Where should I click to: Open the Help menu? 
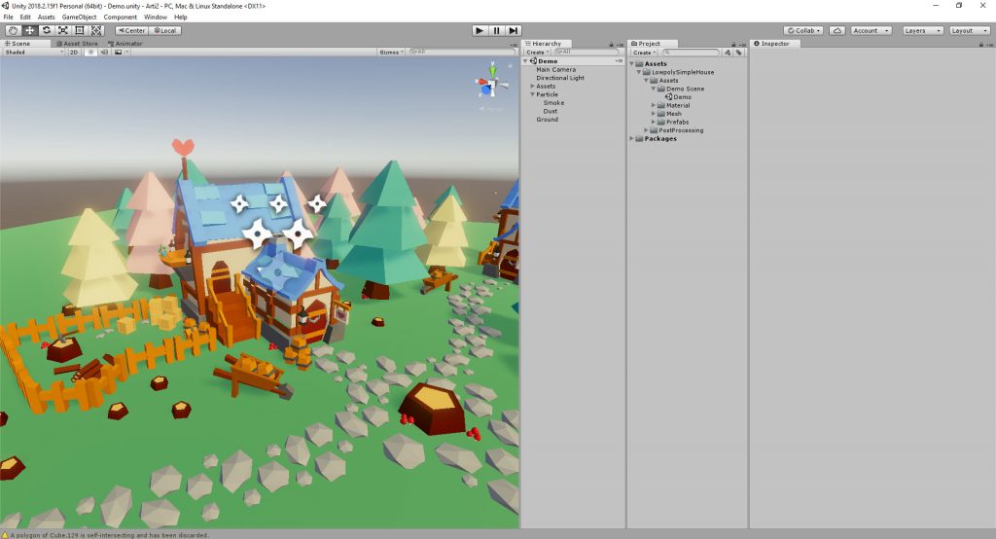(181, 18)
